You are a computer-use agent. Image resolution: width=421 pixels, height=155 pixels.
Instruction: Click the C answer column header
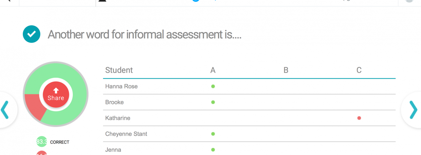coord(359,70)
